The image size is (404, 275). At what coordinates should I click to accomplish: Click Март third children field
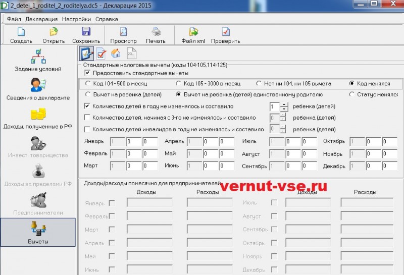pyautogui.click(x=150, y=166)
